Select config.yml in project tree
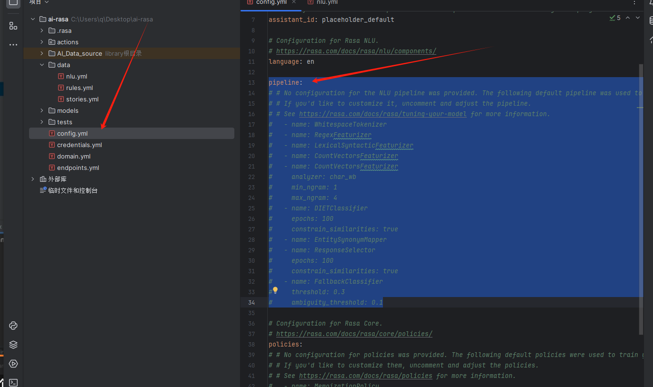This screenshot has width=653, height=387. [x=131, y=133]
